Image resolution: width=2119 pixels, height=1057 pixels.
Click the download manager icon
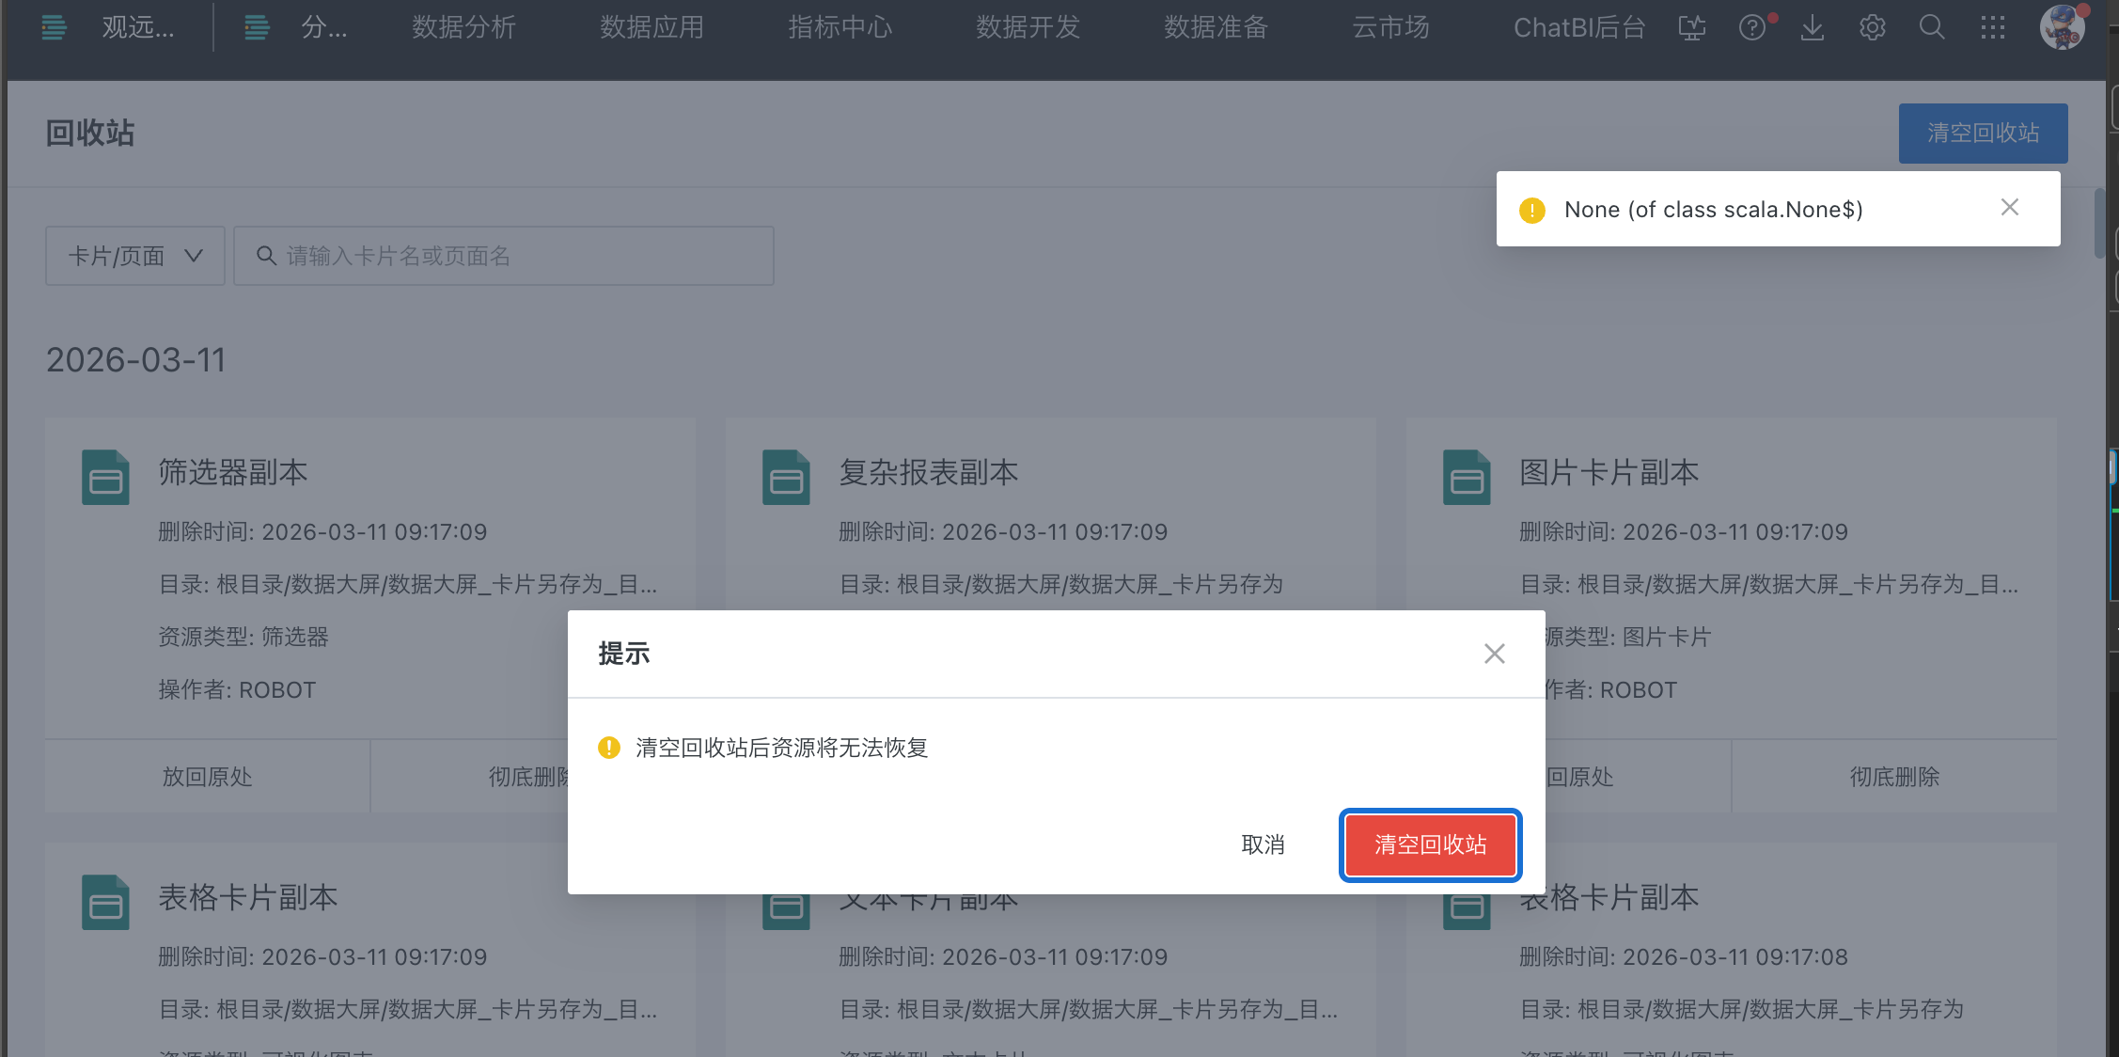[x=1813, y=27]
